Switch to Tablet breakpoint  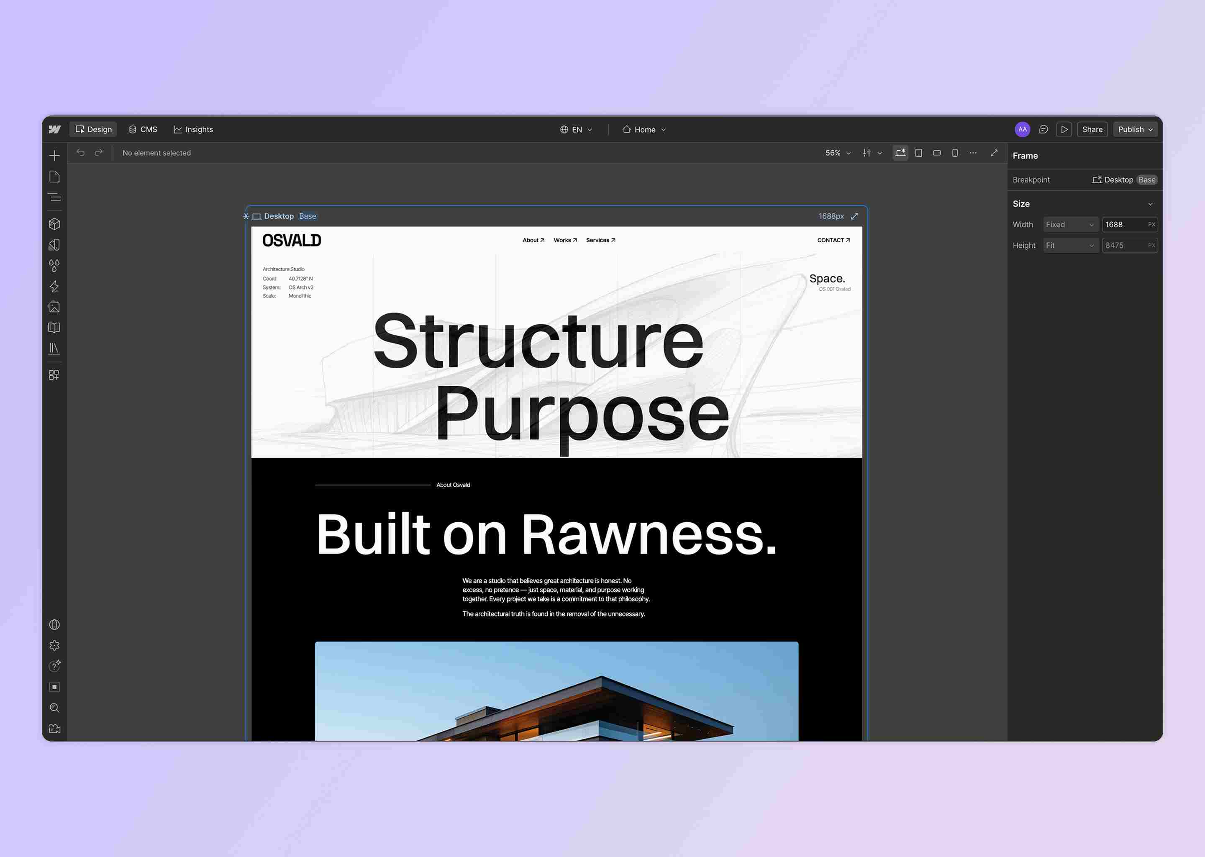tap(918, 152)
